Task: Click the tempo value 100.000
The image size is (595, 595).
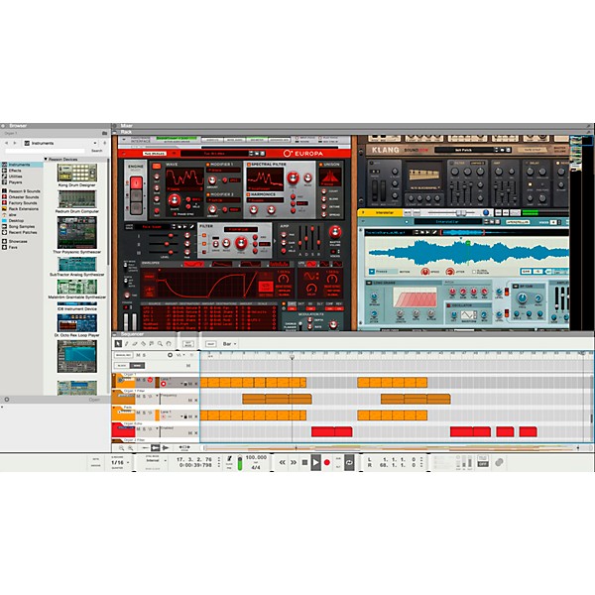Action: point(256,457)
